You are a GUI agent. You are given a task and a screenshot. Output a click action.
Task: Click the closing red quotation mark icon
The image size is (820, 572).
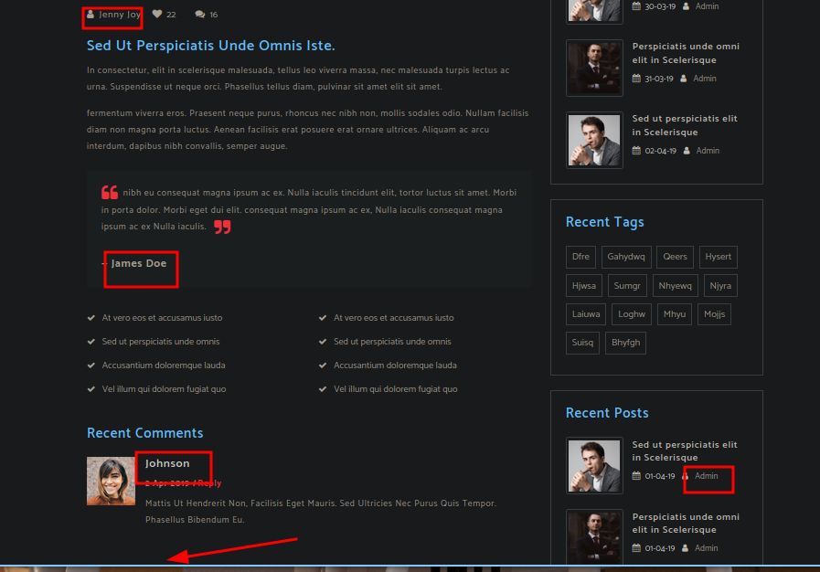[x=222, y=227]
